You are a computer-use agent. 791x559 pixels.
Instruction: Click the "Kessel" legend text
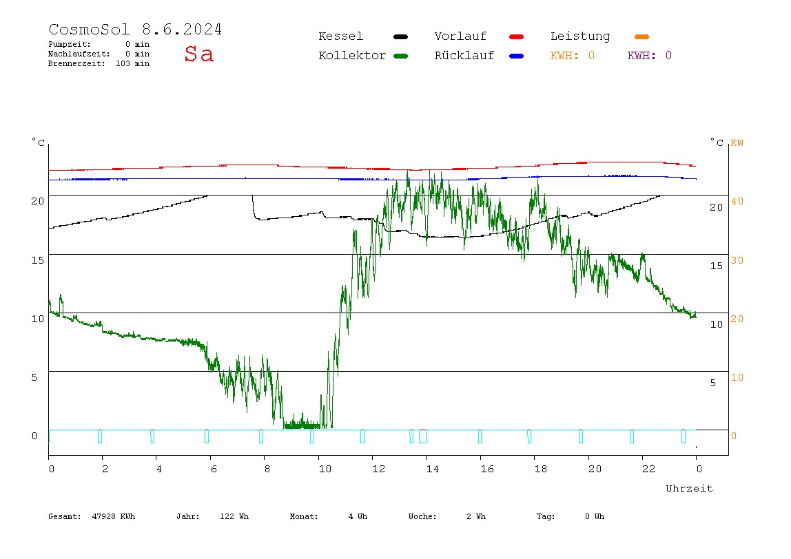click(341, 36)
